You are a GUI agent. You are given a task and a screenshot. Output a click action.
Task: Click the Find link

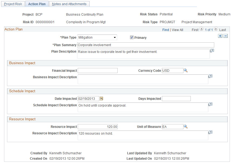coord(166,30)
